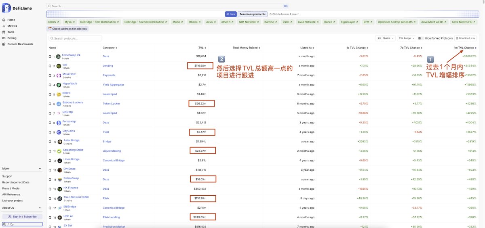This screenshot has height=228, width=485.
Task: Open the ODOS airdrop link
Action: (x=53, y=22)
